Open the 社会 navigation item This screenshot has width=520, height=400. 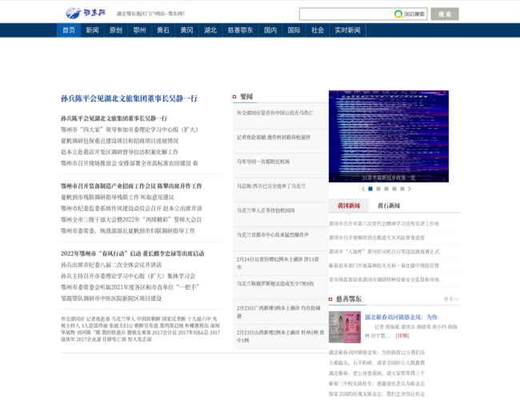coord(318,30)
